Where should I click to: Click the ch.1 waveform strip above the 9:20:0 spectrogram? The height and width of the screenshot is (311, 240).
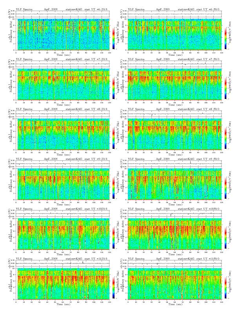pyautogui.click(x=63, y=164)
